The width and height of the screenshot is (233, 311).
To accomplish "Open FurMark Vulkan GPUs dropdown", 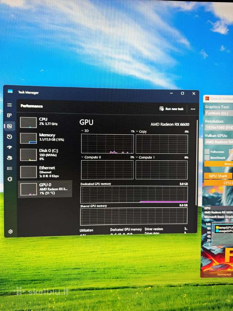I will coord(219,142).
